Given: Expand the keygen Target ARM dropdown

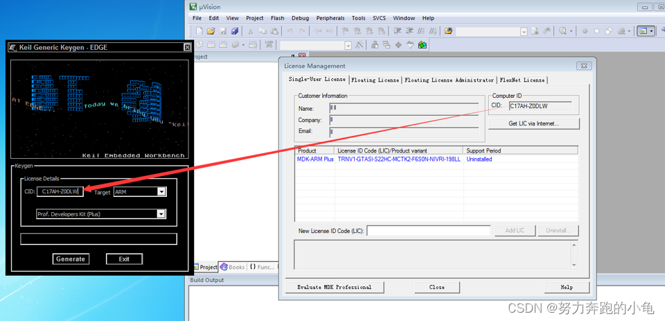Looking at the screenshot, I should [161, 192].
